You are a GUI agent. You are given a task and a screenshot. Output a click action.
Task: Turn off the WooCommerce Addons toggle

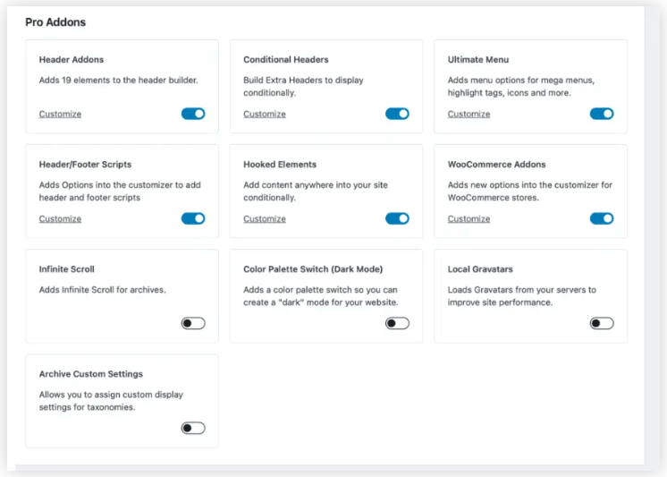(x=602, y=218)
